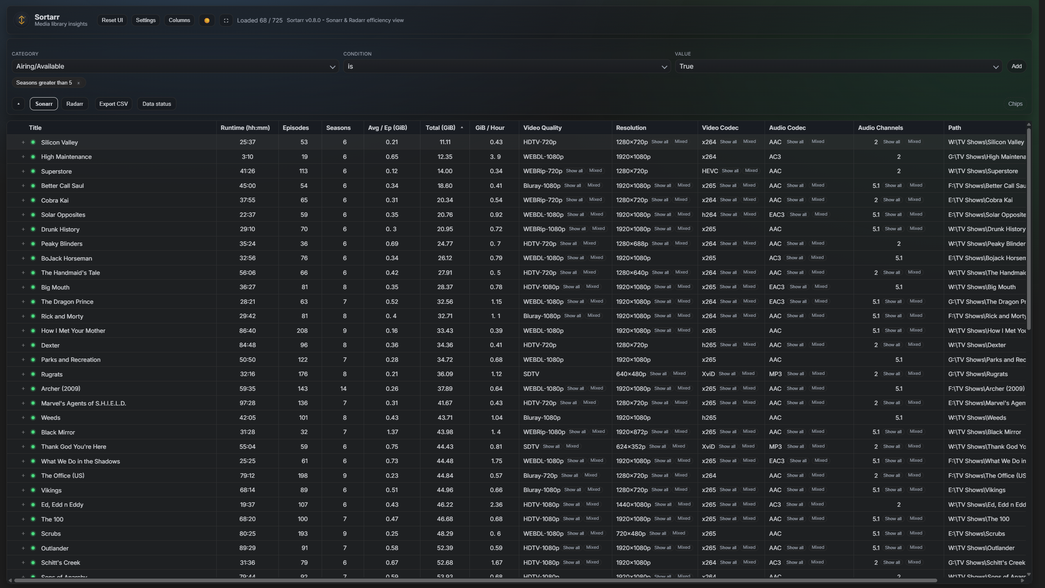Select the Sonarr tab
This screenshot has width=1045, height=588.
point(43,103)
